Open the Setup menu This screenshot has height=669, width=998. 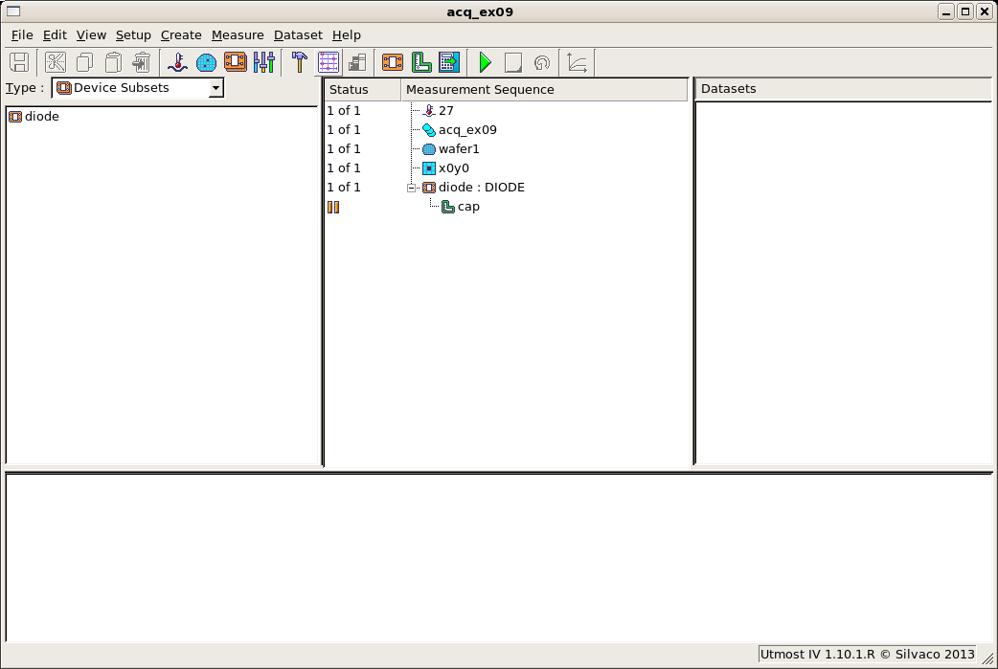coord(133,35)
